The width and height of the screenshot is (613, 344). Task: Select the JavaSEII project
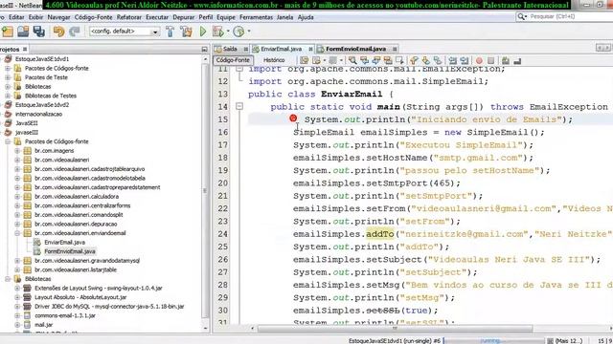[26, 123]
